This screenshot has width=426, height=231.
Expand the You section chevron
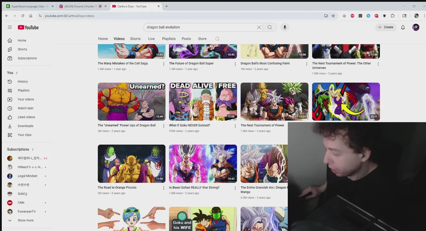click(x=17, y=73)
